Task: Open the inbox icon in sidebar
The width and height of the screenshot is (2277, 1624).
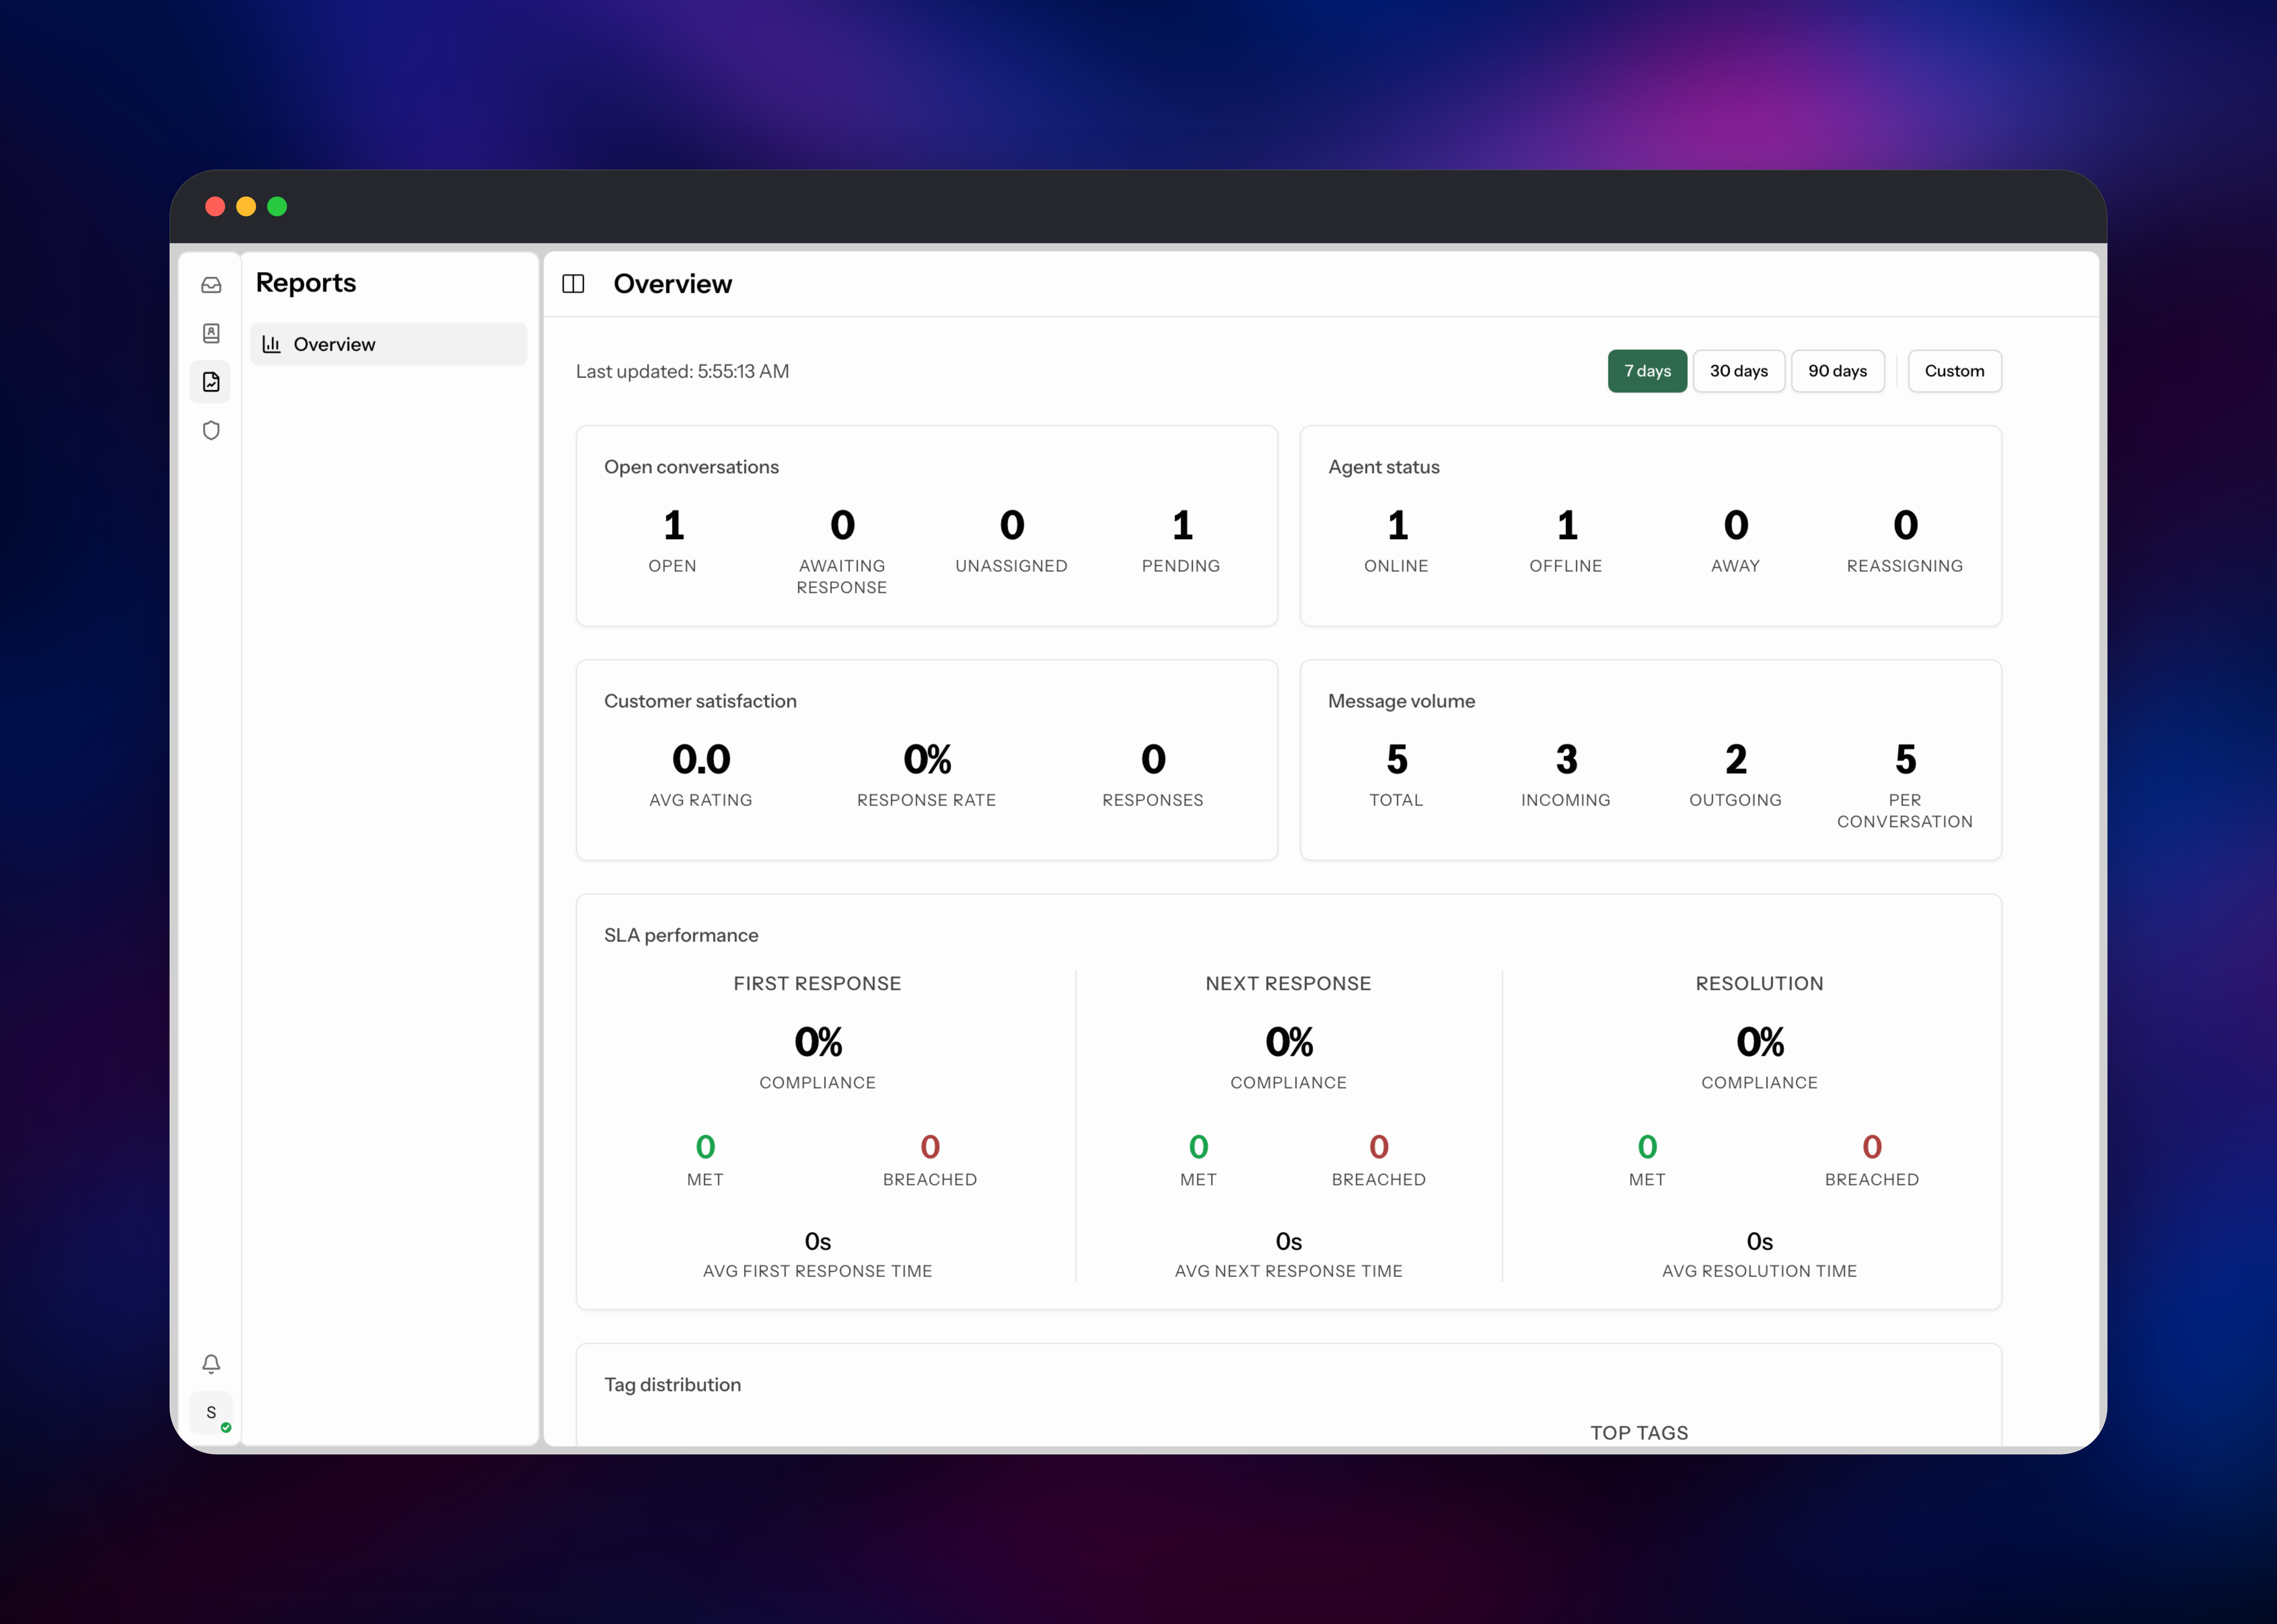Action: 211,285
